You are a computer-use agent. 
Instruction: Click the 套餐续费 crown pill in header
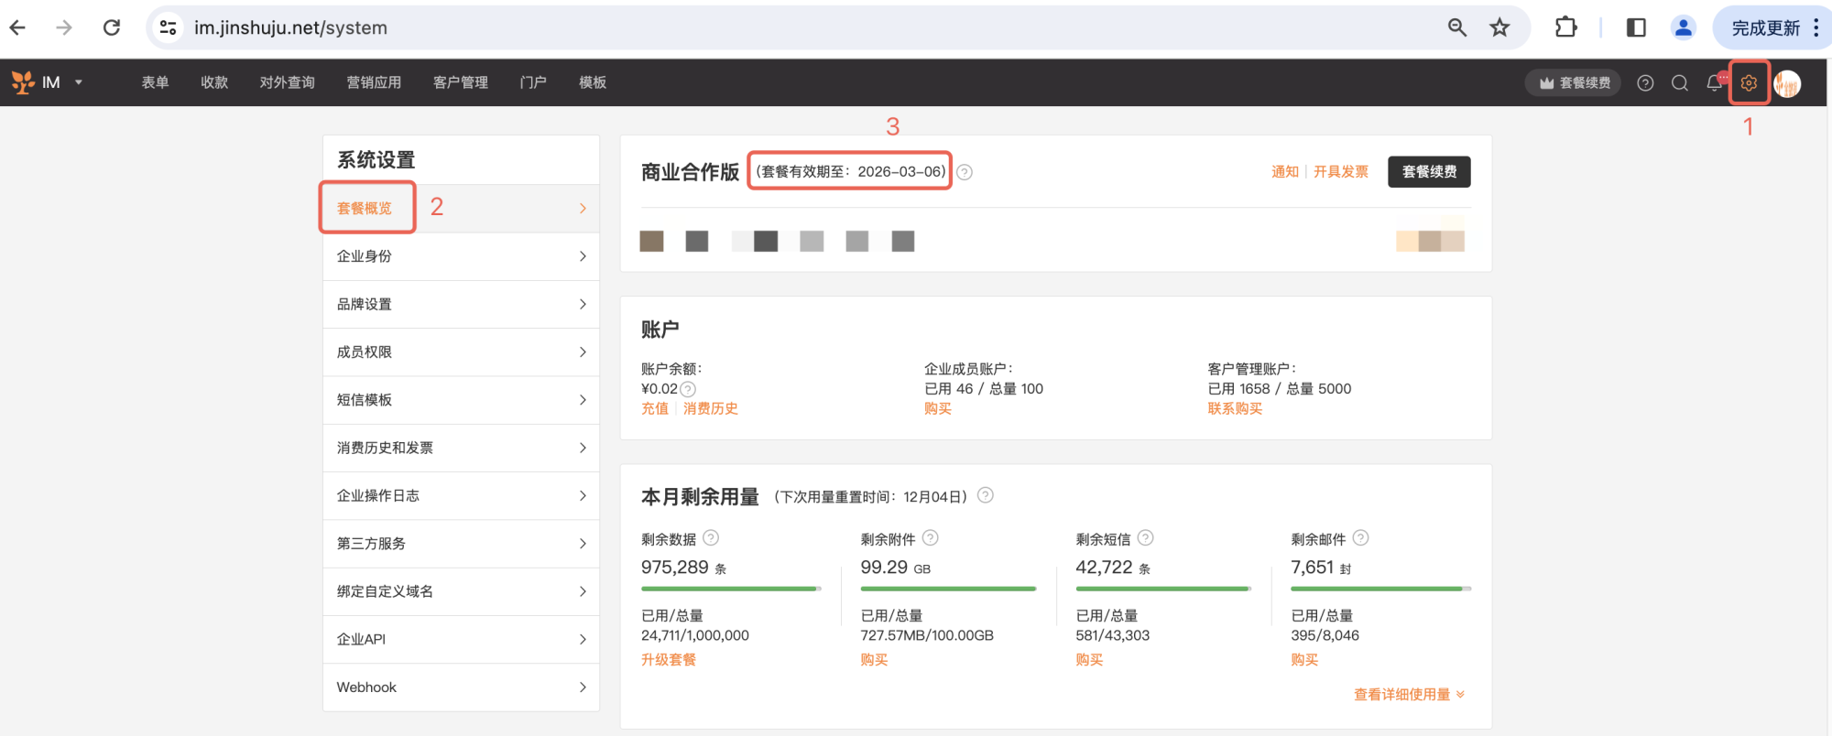coord(1573,83)
